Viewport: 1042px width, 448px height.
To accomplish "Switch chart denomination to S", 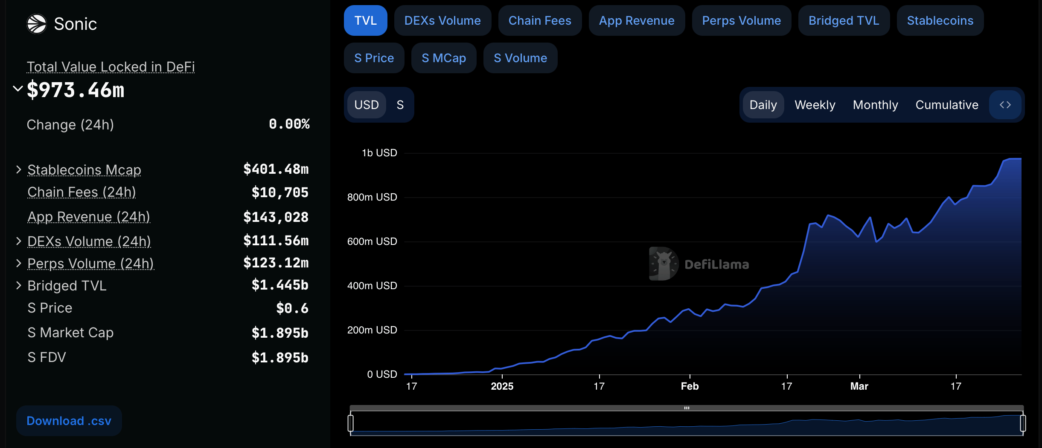I will point(400,105).
